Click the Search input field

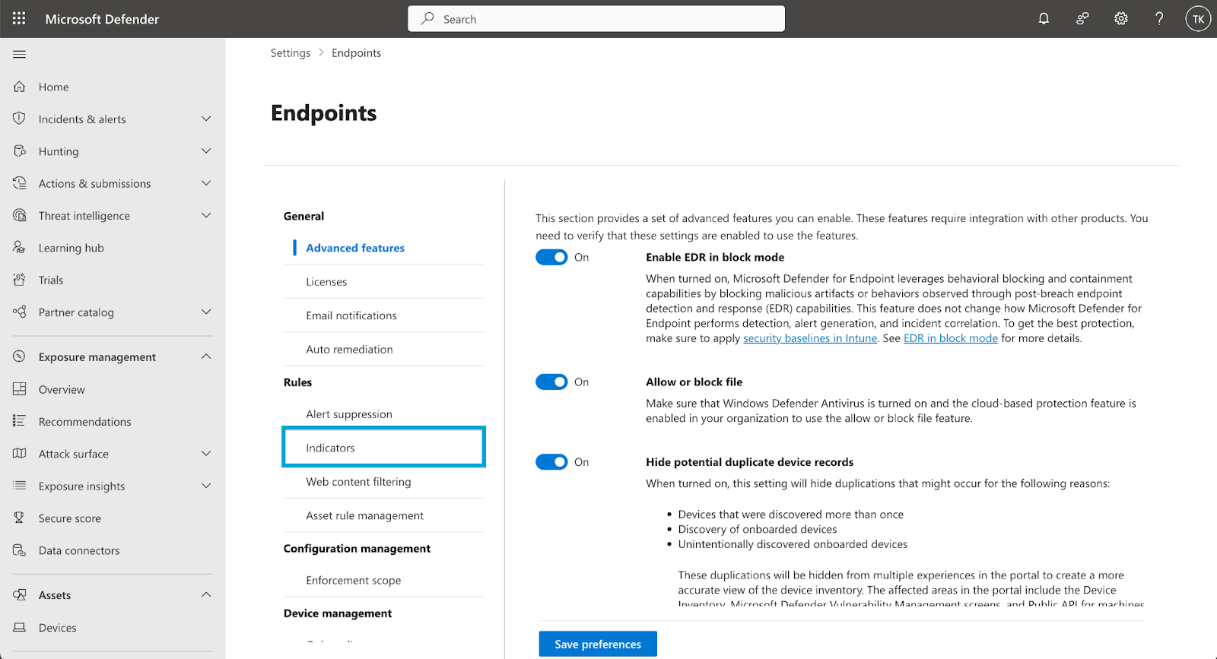click(x=596, y=19)
